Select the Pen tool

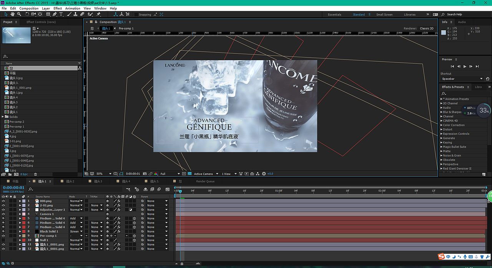(55, 14)
